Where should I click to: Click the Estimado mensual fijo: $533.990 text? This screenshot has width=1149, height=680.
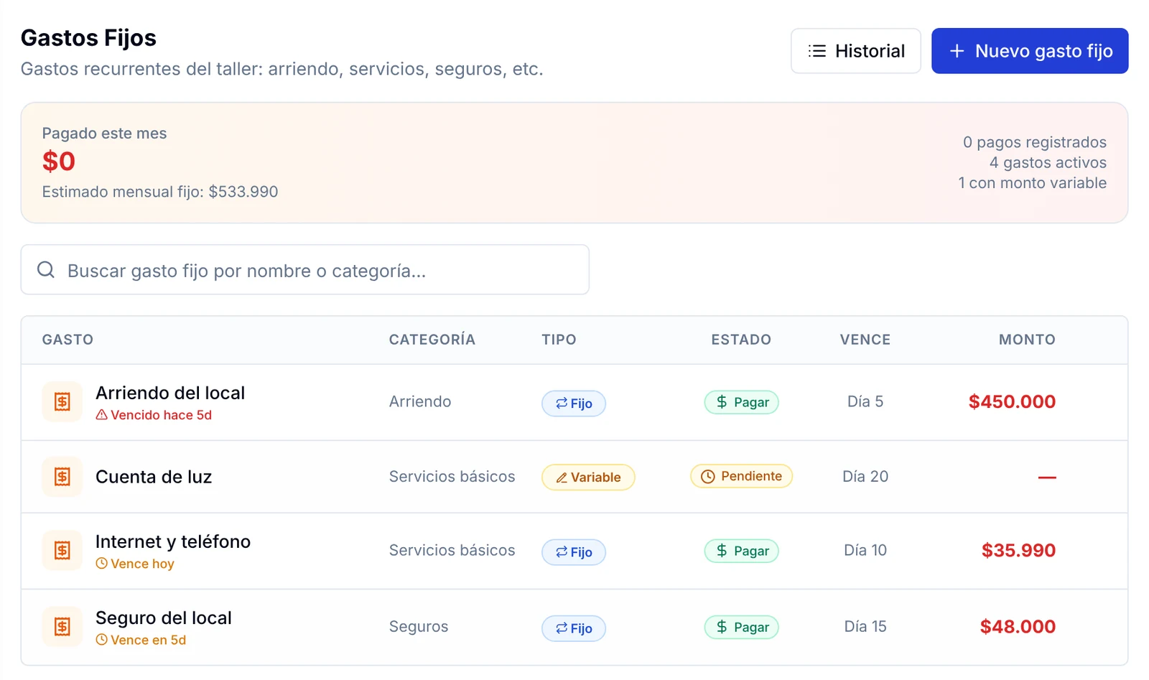pyautogui.click(x=160, y=192)
